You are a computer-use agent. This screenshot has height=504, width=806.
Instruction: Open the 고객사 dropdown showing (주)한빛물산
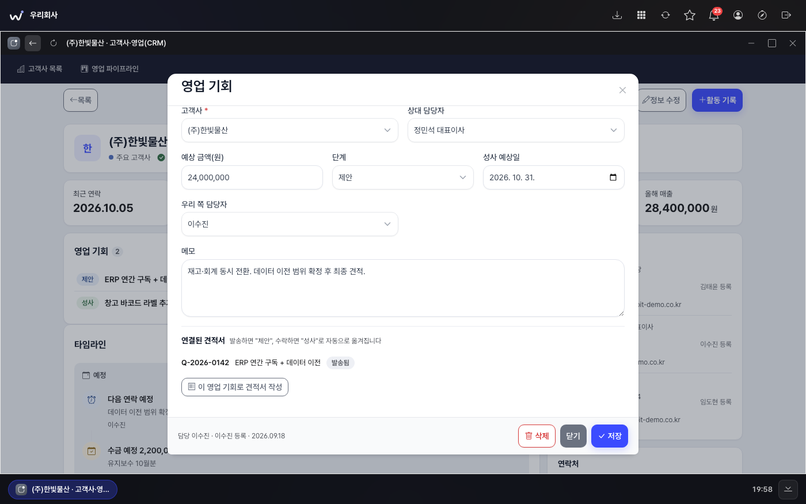point(290,130)
